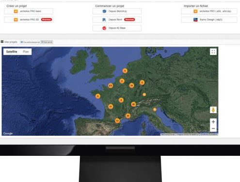The image size is (240, 182).
Task: Zoom out on the map
Action: (213, 129)
